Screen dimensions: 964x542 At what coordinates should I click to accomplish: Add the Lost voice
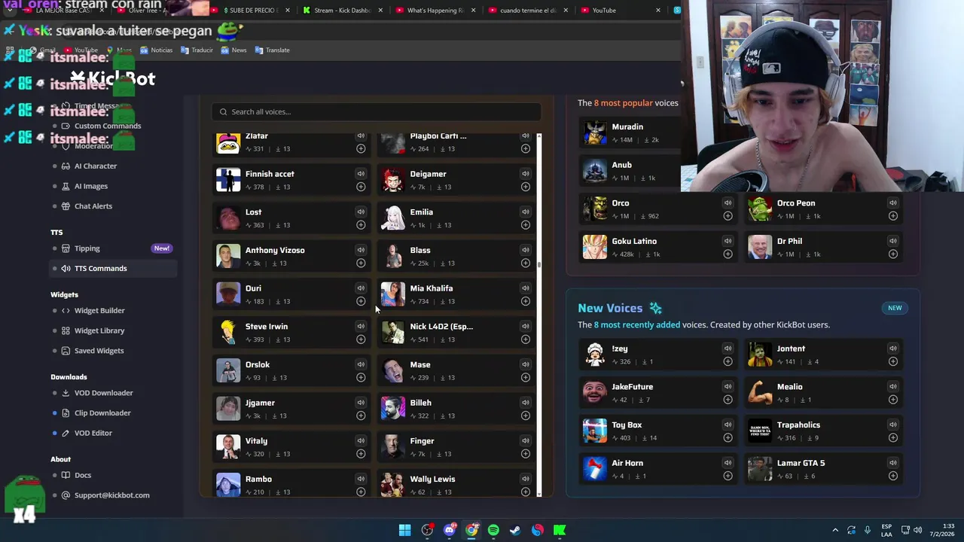pyautogui.click(x=361, y=225)
